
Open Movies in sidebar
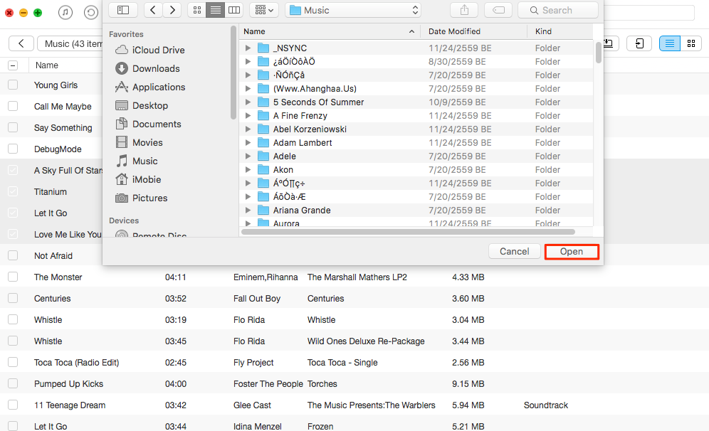(x=140, y=143)
